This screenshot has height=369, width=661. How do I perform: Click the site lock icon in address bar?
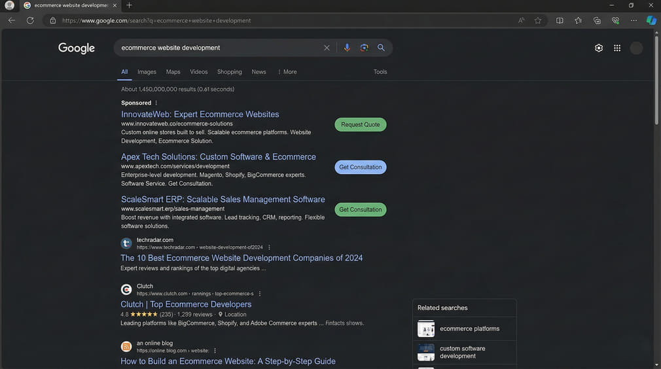tap(53, 20)
